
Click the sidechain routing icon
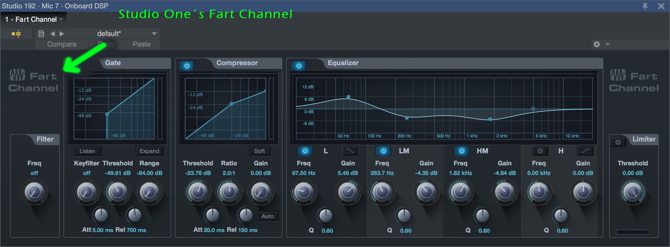16,34
